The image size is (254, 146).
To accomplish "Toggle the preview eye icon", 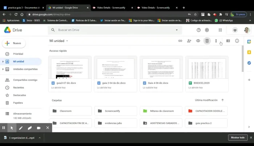I will point(198,41).
